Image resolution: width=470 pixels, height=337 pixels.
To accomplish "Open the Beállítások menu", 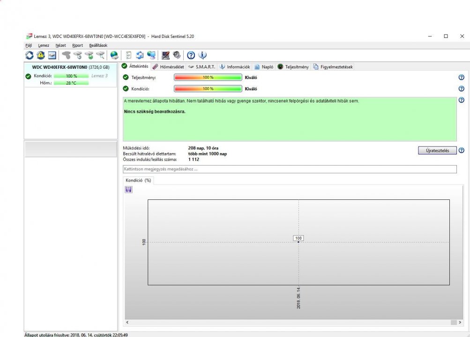I will pos(98,45).
